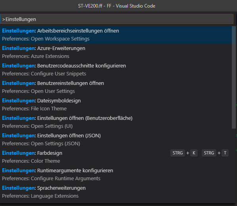Image resolution: width=237 pixels, height=206 pixels.
Task: Click 'Preferences: Language Extensions' subtitle text
Action: click(40, 196)
